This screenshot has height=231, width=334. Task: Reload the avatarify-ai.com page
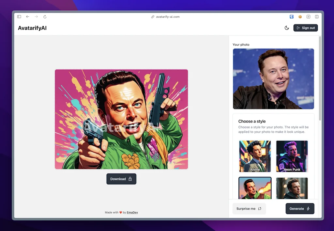pos(45,17)
